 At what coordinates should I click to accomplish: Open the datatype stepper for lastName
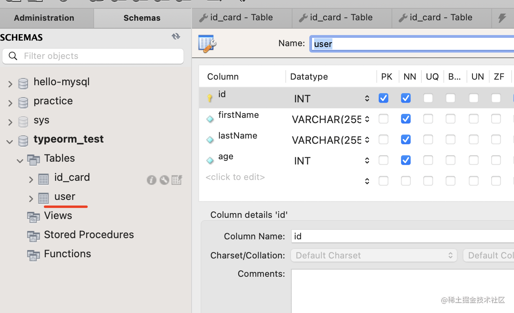point(367,140)
